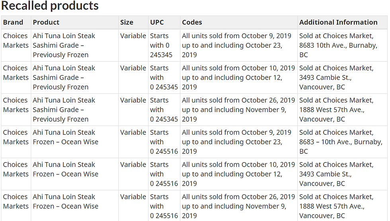The image size is (390, 221).
Task: Select the first row's Sashimi Grade product cell
Action: pyautogui.click(x=64, y=45)
